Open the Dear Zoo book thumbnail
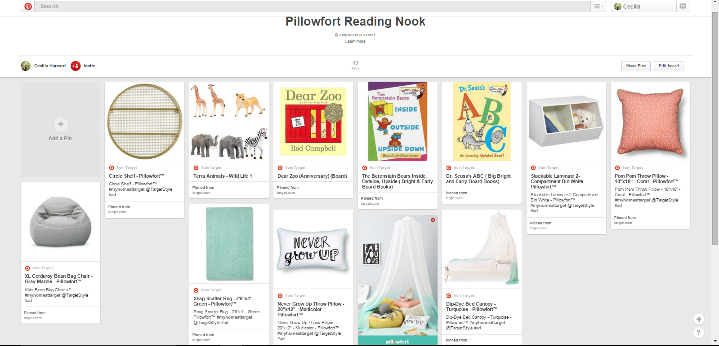Image resolution: width=719 pixels, height=346 pixels. point(313,121)
